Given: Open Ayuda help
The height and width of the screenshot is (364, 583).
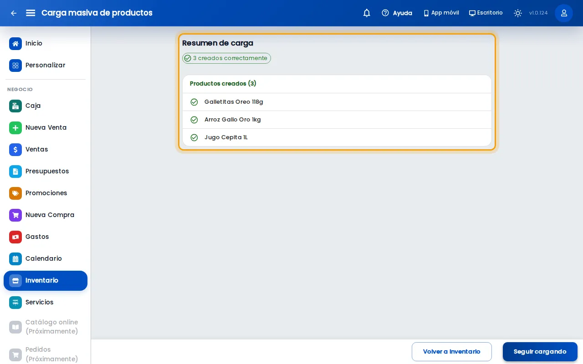Looking at the screenshot, I should point(397,13).
